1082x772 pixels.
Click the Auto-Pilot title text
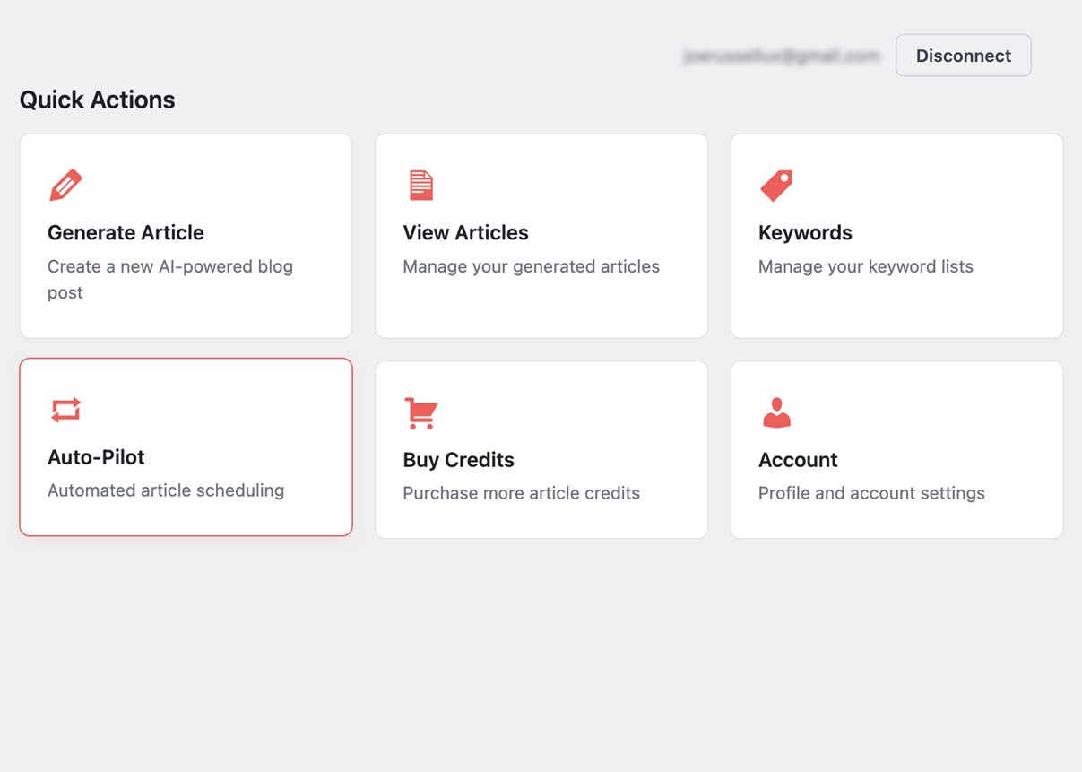pos(96,456)
